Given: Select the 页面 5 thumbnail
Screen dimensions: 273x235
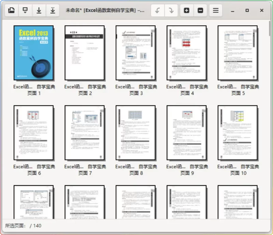Looking at the screenshot, I should coord(238,52).
